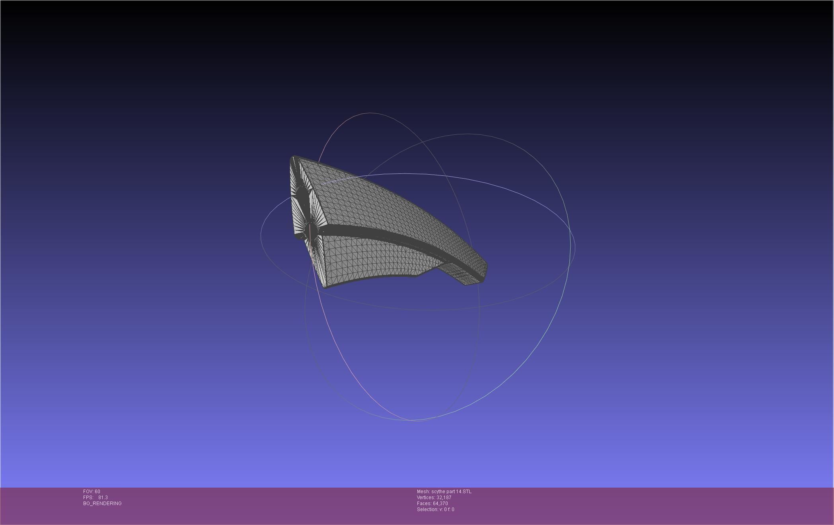Click the 'FPS: 81.3' readout
Viewport: 834px width, 525px height.
coord(95,498)
